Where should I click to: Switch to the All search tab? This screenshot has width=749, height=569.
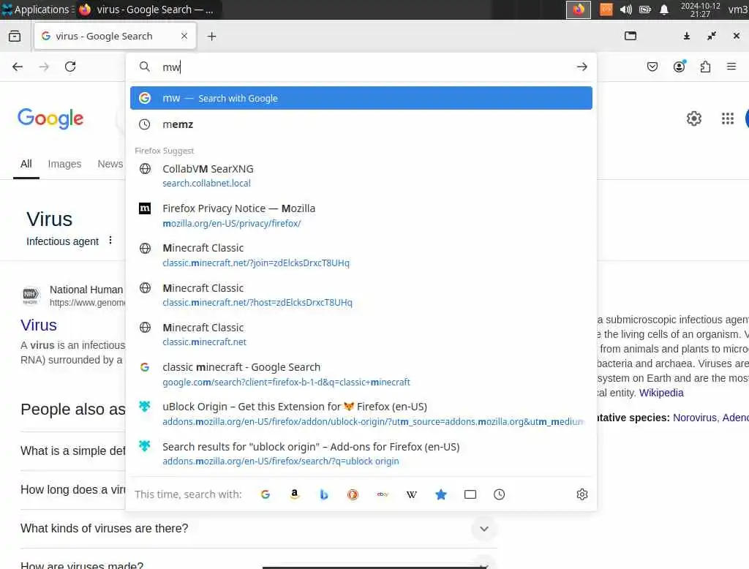tap(26, 164)
